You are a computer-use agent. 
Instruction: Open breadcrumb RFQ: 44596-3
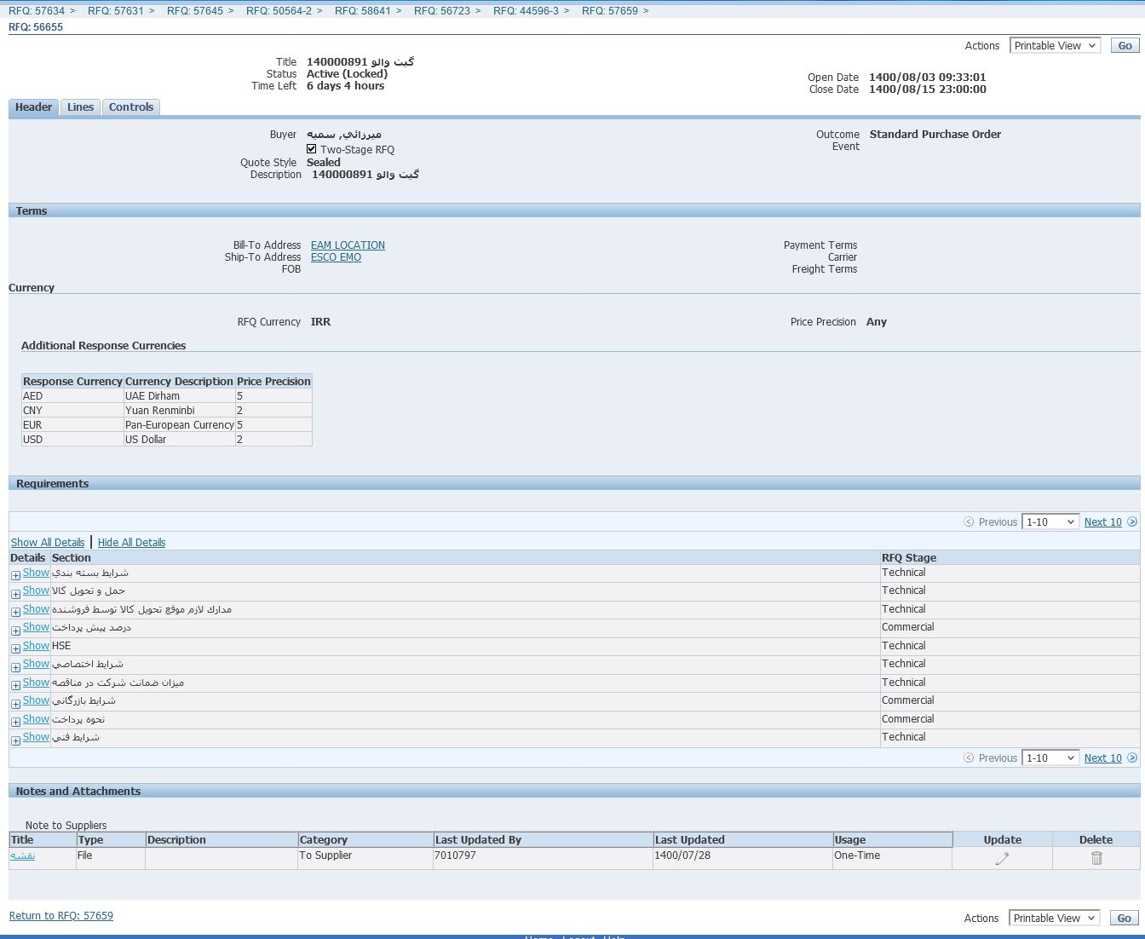pos(526,10)
